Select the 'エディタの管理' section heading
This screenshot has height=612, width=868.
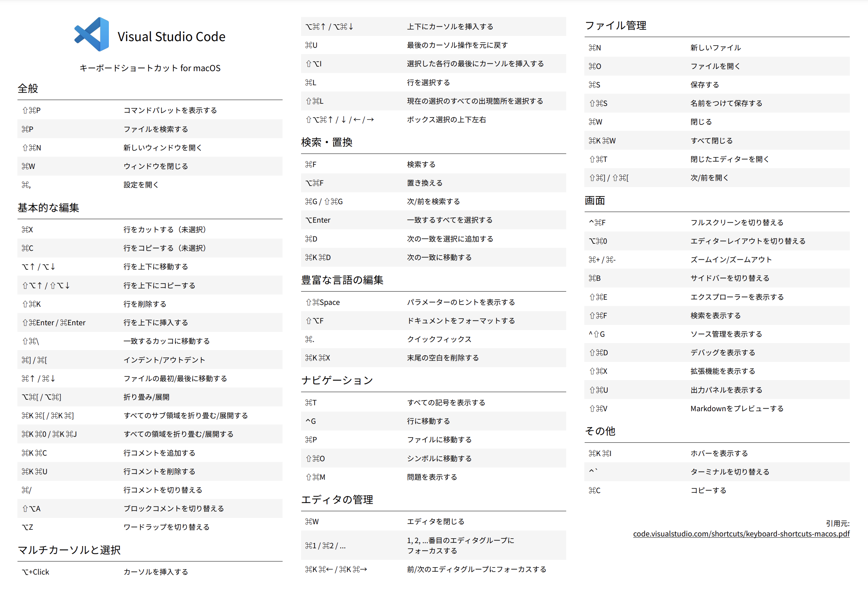click(x=337, y=499)
